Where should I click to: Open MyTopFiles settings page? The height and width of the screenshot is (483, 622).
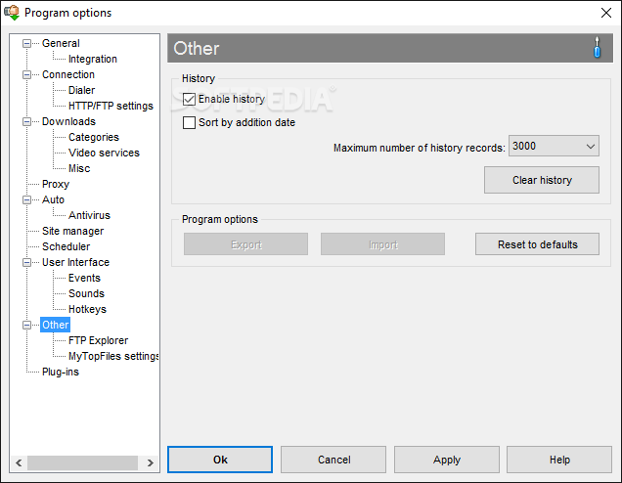click(x=113, y=357)
